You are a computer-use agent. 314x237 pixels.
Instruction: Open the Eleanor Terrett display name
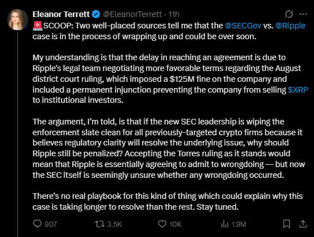click(x=61, y=14)
